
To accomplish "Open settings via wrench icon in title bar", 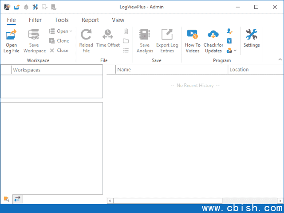I will 35,7.
